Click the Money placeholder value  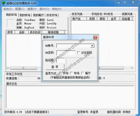[x=28, y=24]
